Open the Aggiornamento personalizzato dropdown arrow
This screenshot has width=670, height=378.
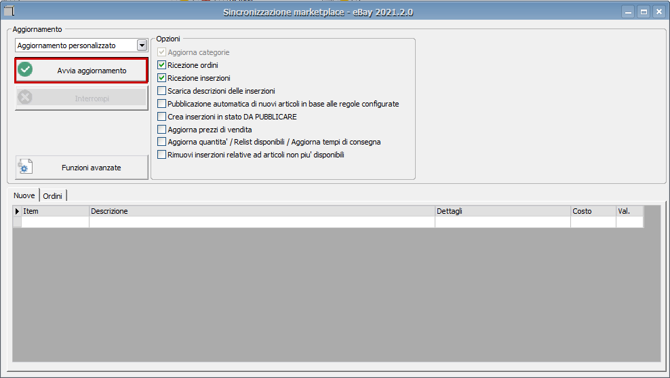142,45
